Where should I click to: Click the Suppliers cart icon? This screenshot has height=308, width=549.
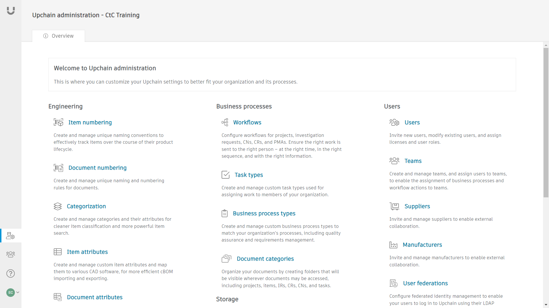click(394, 206)
